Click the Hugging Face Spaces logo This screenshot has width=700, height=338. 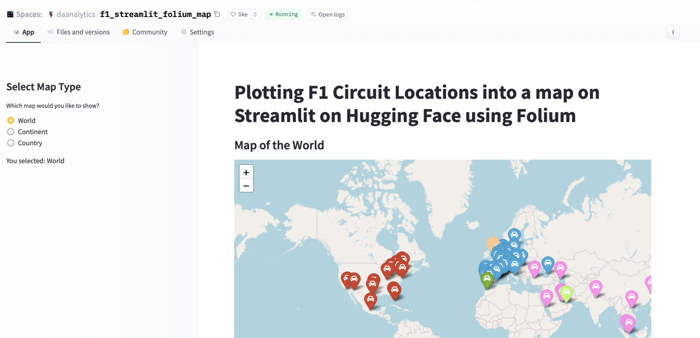10,14
